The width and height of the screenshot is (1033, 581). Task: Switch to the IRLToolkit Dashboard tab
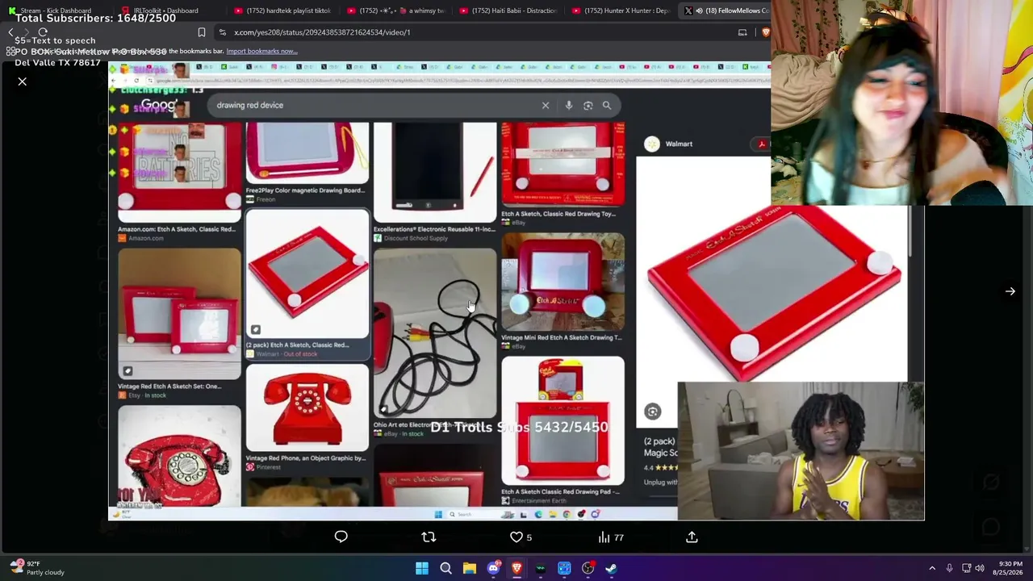pos(165,10)
